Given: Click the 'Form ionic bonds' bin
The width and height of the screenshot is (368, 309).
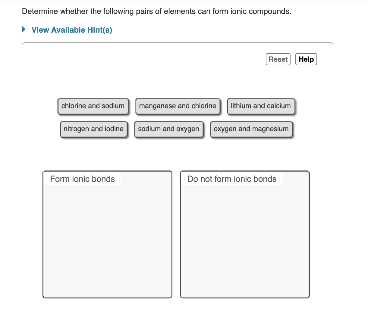Looking at the screenshot, I should (x=108, y=236).
